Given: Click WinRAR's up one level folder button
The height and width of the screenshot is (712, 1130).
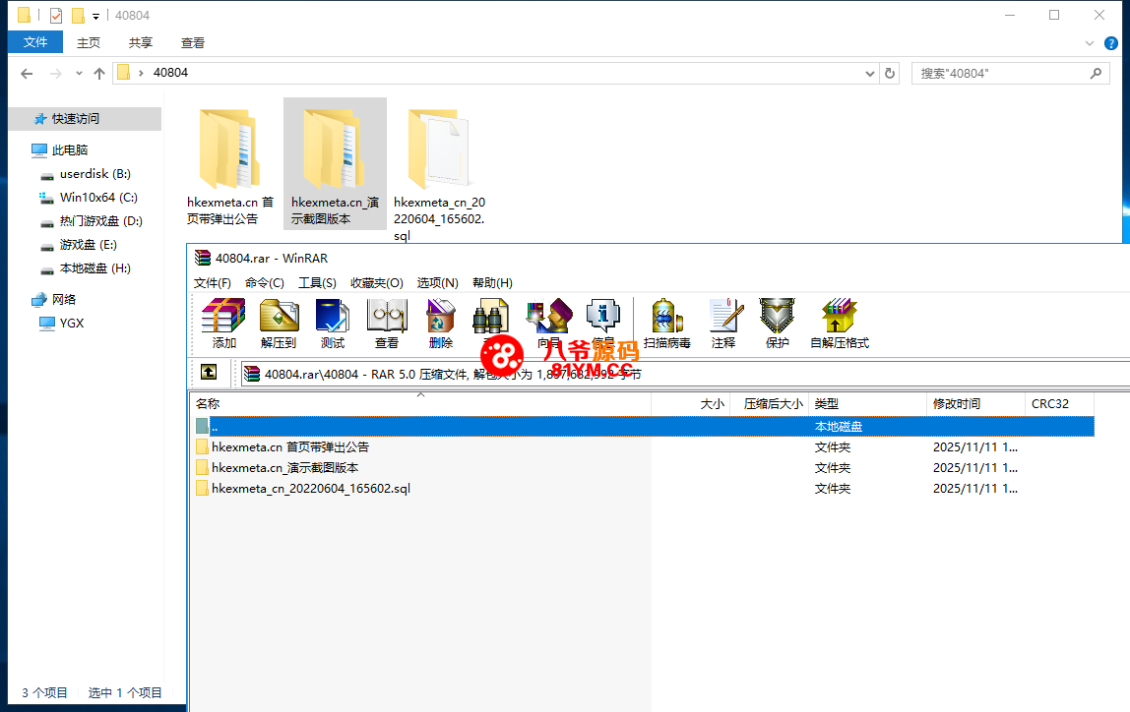Looking at the screenshot, I should coord(209,373).
